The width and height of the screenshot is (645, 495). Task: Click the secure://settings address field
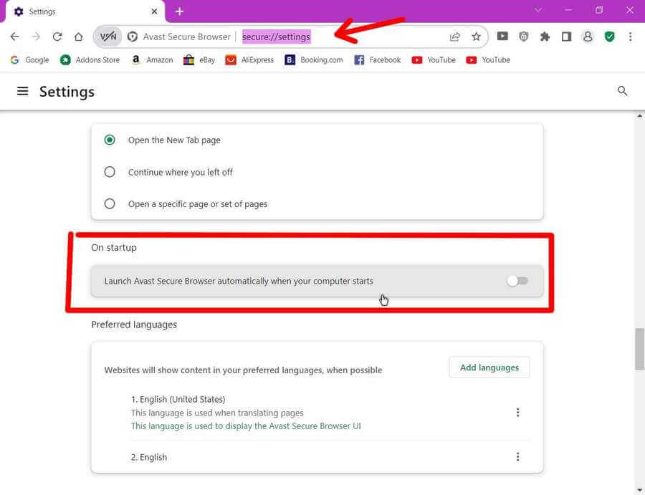(x=276, y=37)
